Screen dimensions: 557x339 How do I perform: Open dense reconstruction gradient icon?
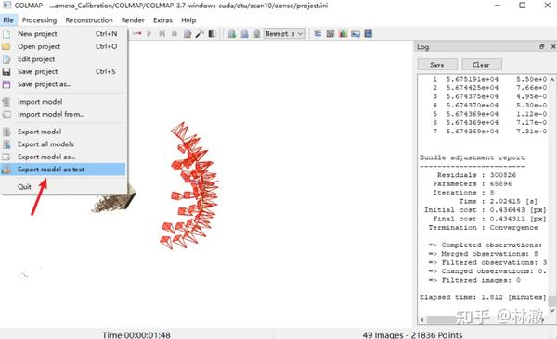(x=212, y=33)
